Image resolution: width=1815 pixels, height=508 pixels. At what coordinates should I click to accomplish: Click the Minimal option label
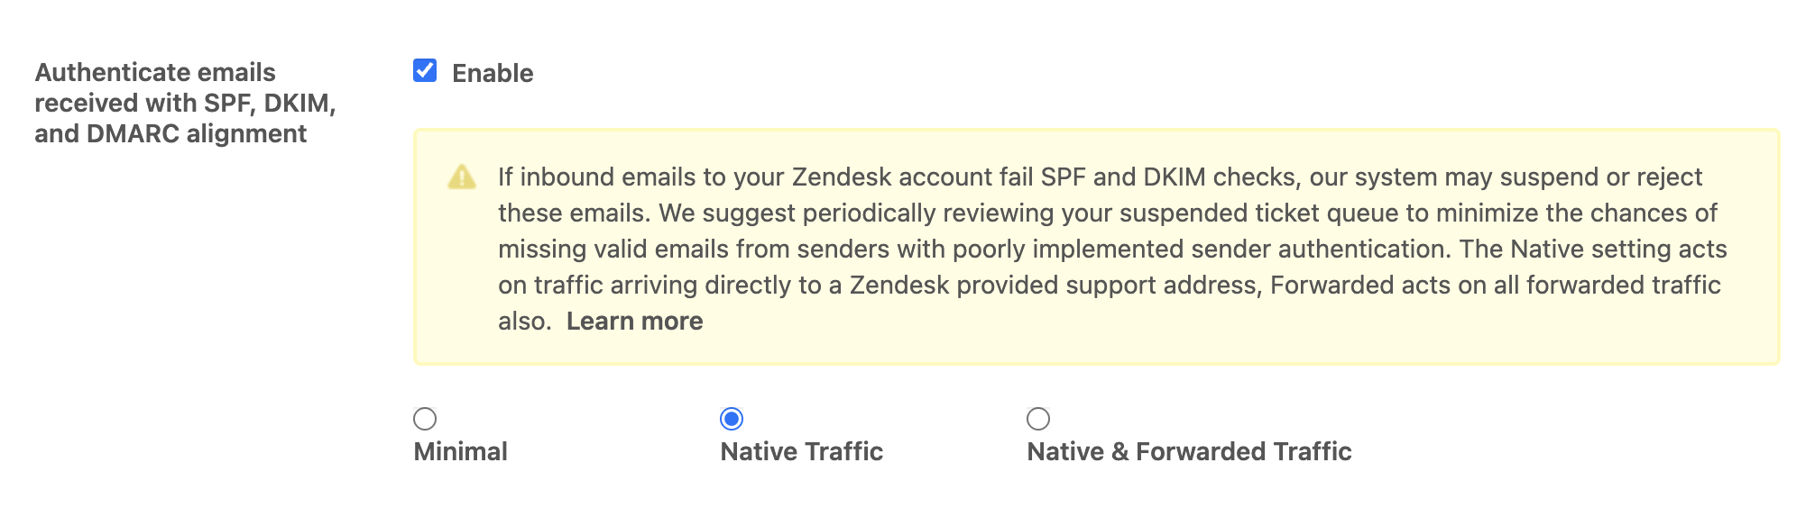tap(460, 451)
